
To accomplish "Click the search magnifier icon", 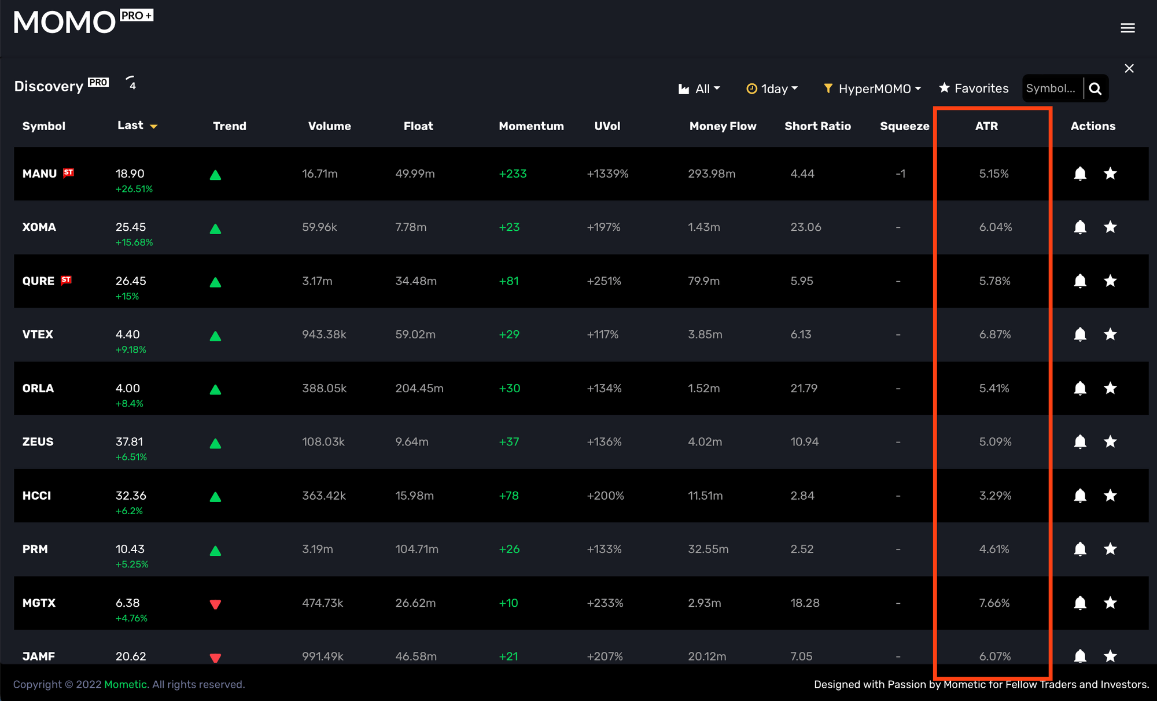I will pos(1095,88).
